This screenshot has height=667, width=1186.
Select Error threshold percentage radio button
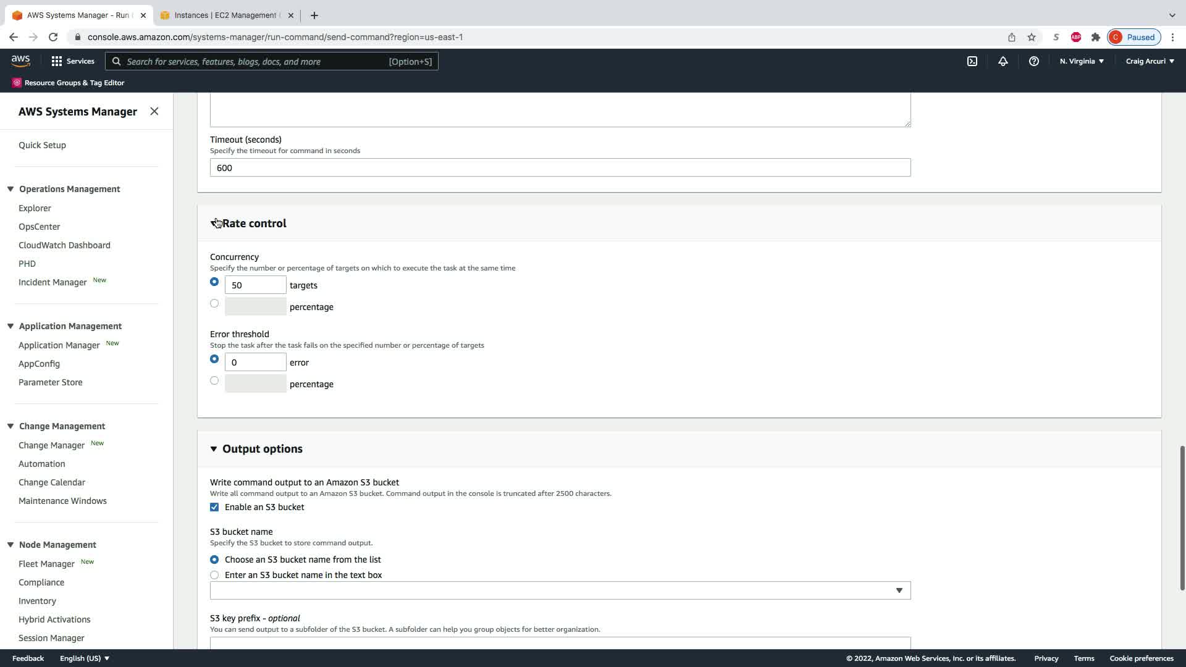(214, 380)
